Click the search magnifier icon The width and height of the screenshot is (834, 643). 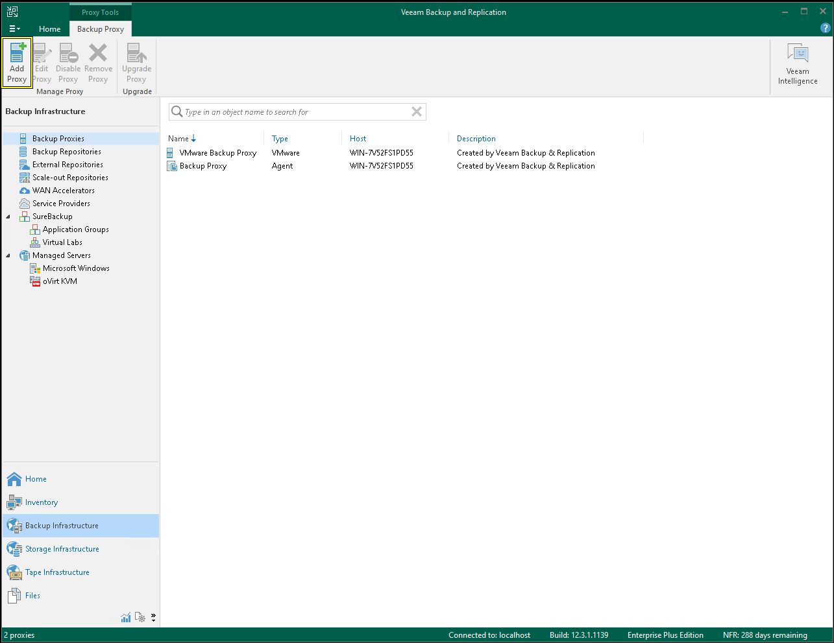click(x=177, y=112)
